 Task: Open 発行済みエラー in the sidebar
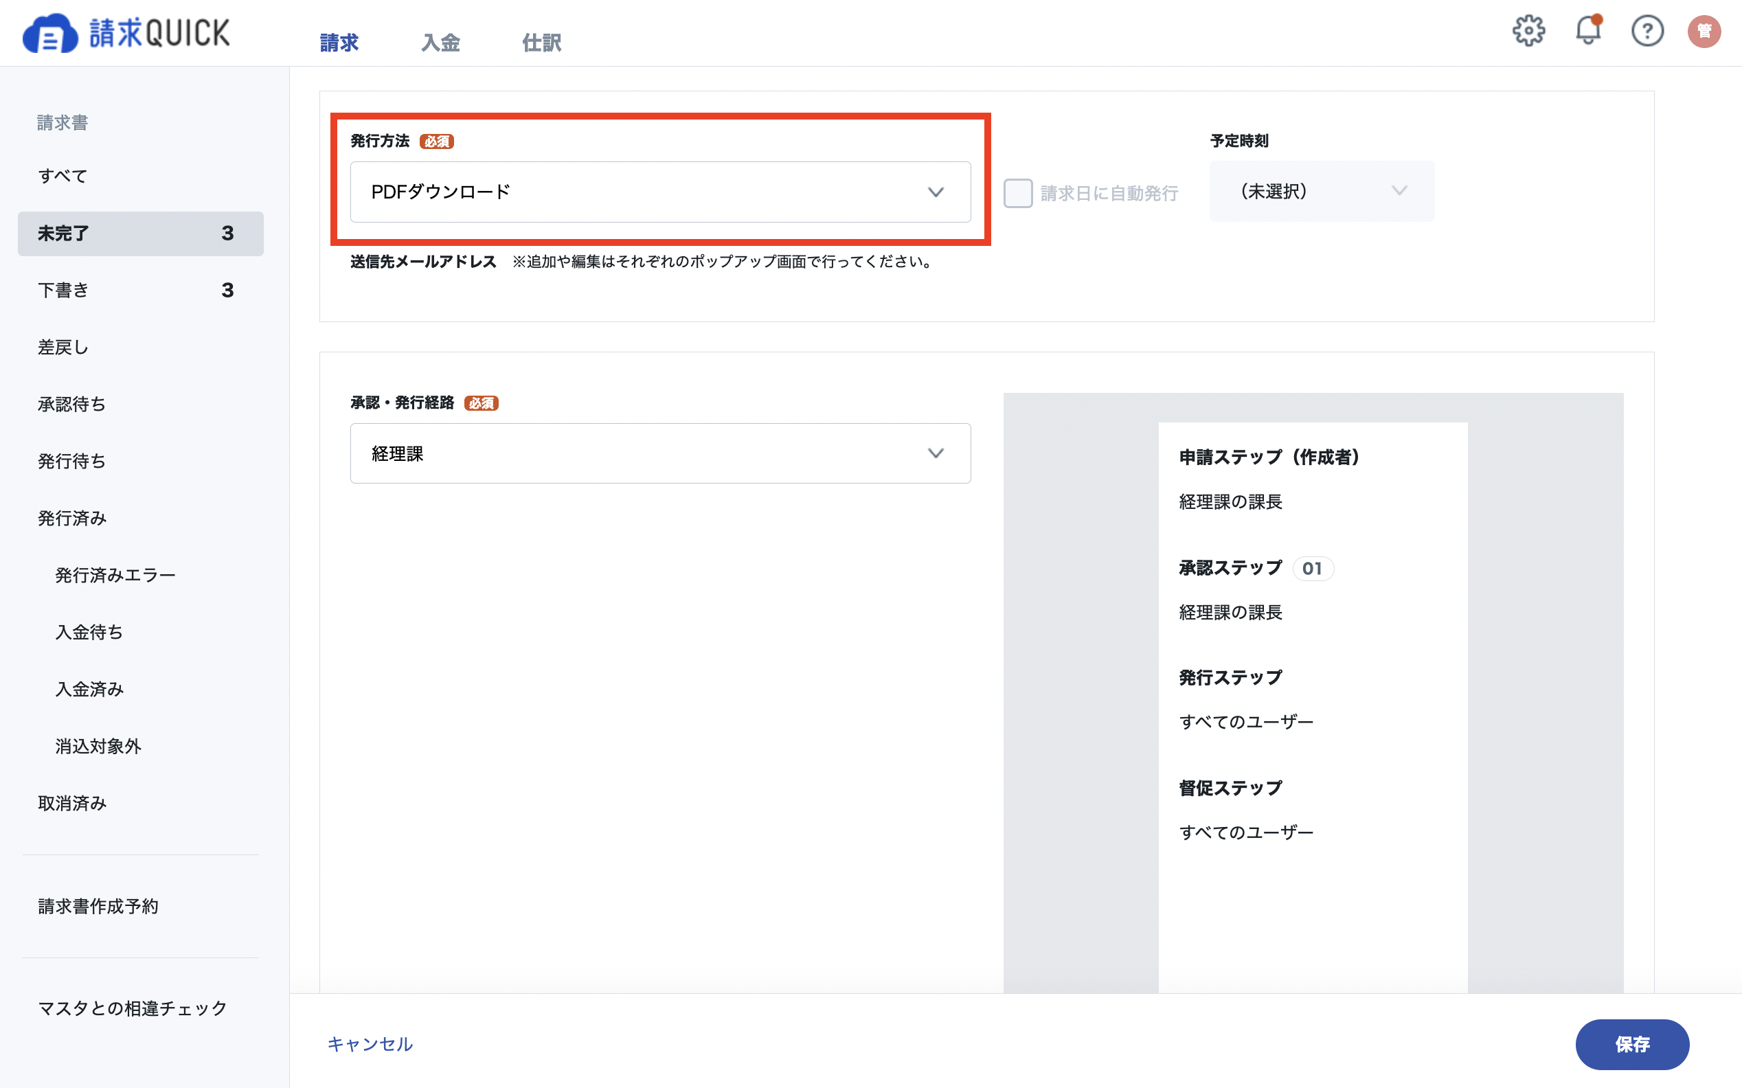click(x=115, y=575)
